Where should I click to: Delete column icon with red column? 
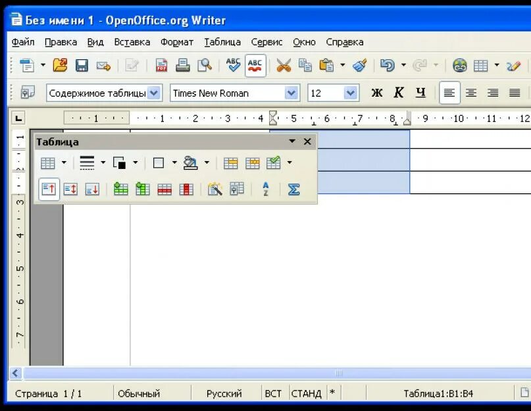186,189
